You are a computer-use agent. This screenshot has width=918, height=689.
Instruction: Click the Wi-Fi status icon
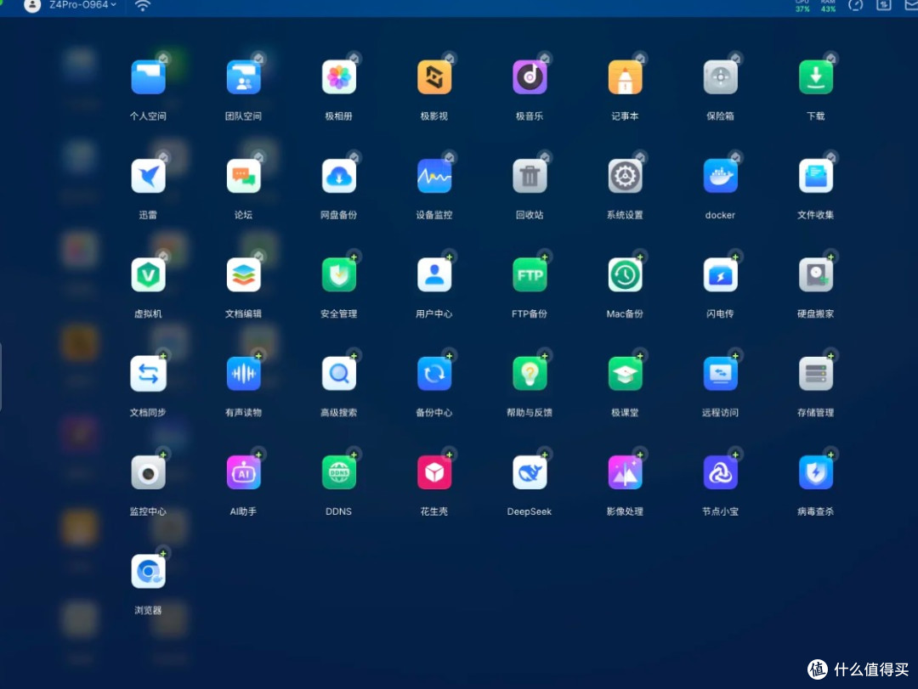[142, 5]
